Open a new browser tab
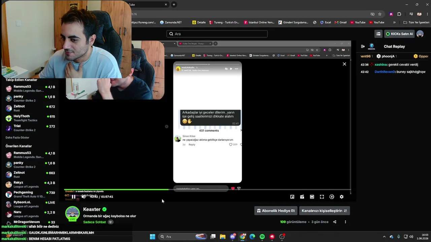Image resolution: width=431 pixels, height=242 pixels. (x=174, y=5)
